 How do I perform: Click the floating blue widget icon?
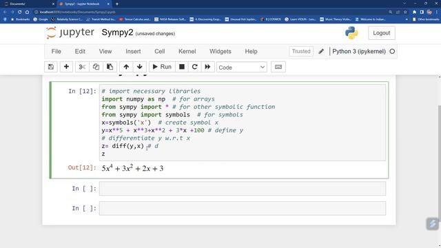(433, 224)
